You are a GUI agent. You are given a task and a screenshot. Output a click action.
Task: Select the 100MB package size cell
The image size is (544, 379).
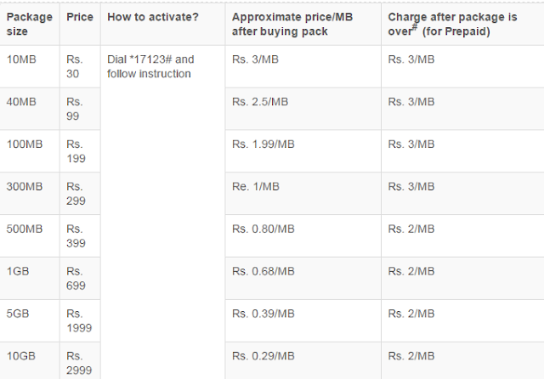tap(24, 144)
